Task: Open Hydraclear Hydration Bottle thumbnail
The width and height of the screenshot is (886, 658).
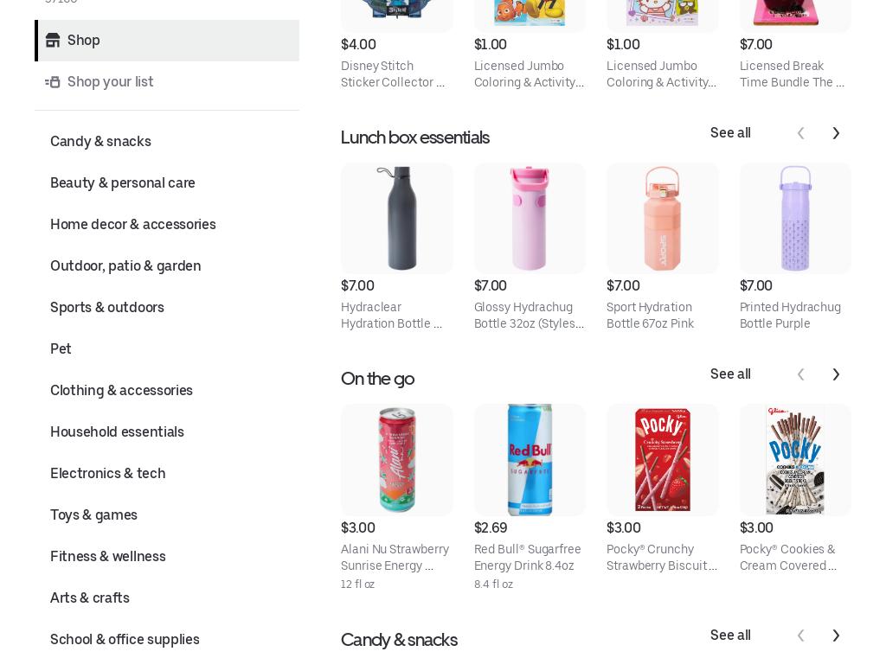Action: pyautogui.click(x=396, y=219)
